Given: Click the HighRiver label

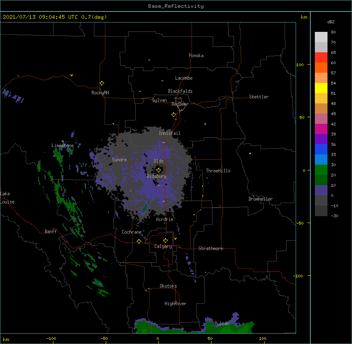Looking at the screenshot, I should tap(176, 304).
